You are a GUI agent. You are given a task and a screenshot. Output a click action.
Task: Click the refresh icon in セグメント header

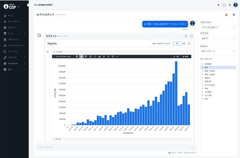[x=186, y=36]
